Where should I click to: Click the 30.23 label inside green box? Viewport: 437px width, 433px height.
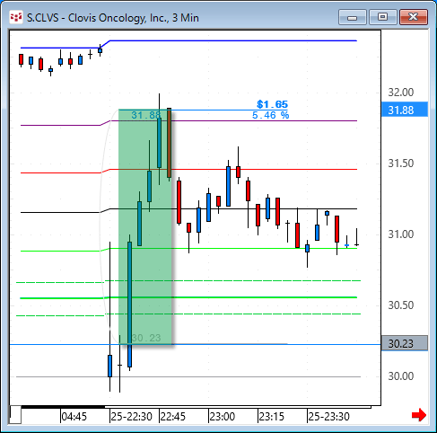(146, 338)
